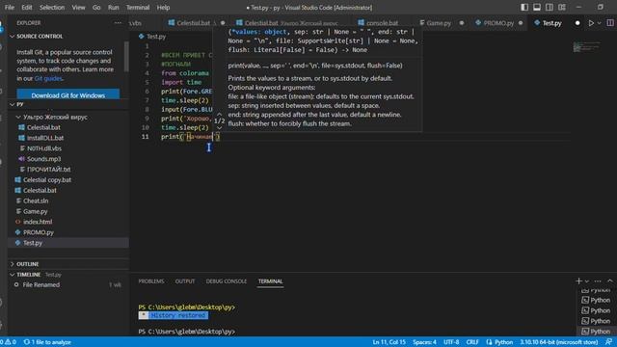Image resolution: width=617 pixels, height=347 pixels.
Task: Open ПРОЧИТАЙ.txt file
Action: [49, 170]
